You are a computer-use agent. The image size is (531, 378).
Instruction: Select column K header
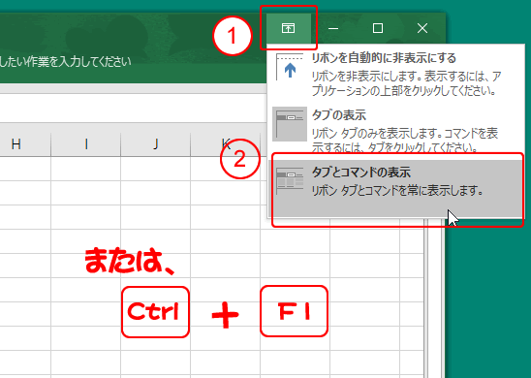click(226, 144)
